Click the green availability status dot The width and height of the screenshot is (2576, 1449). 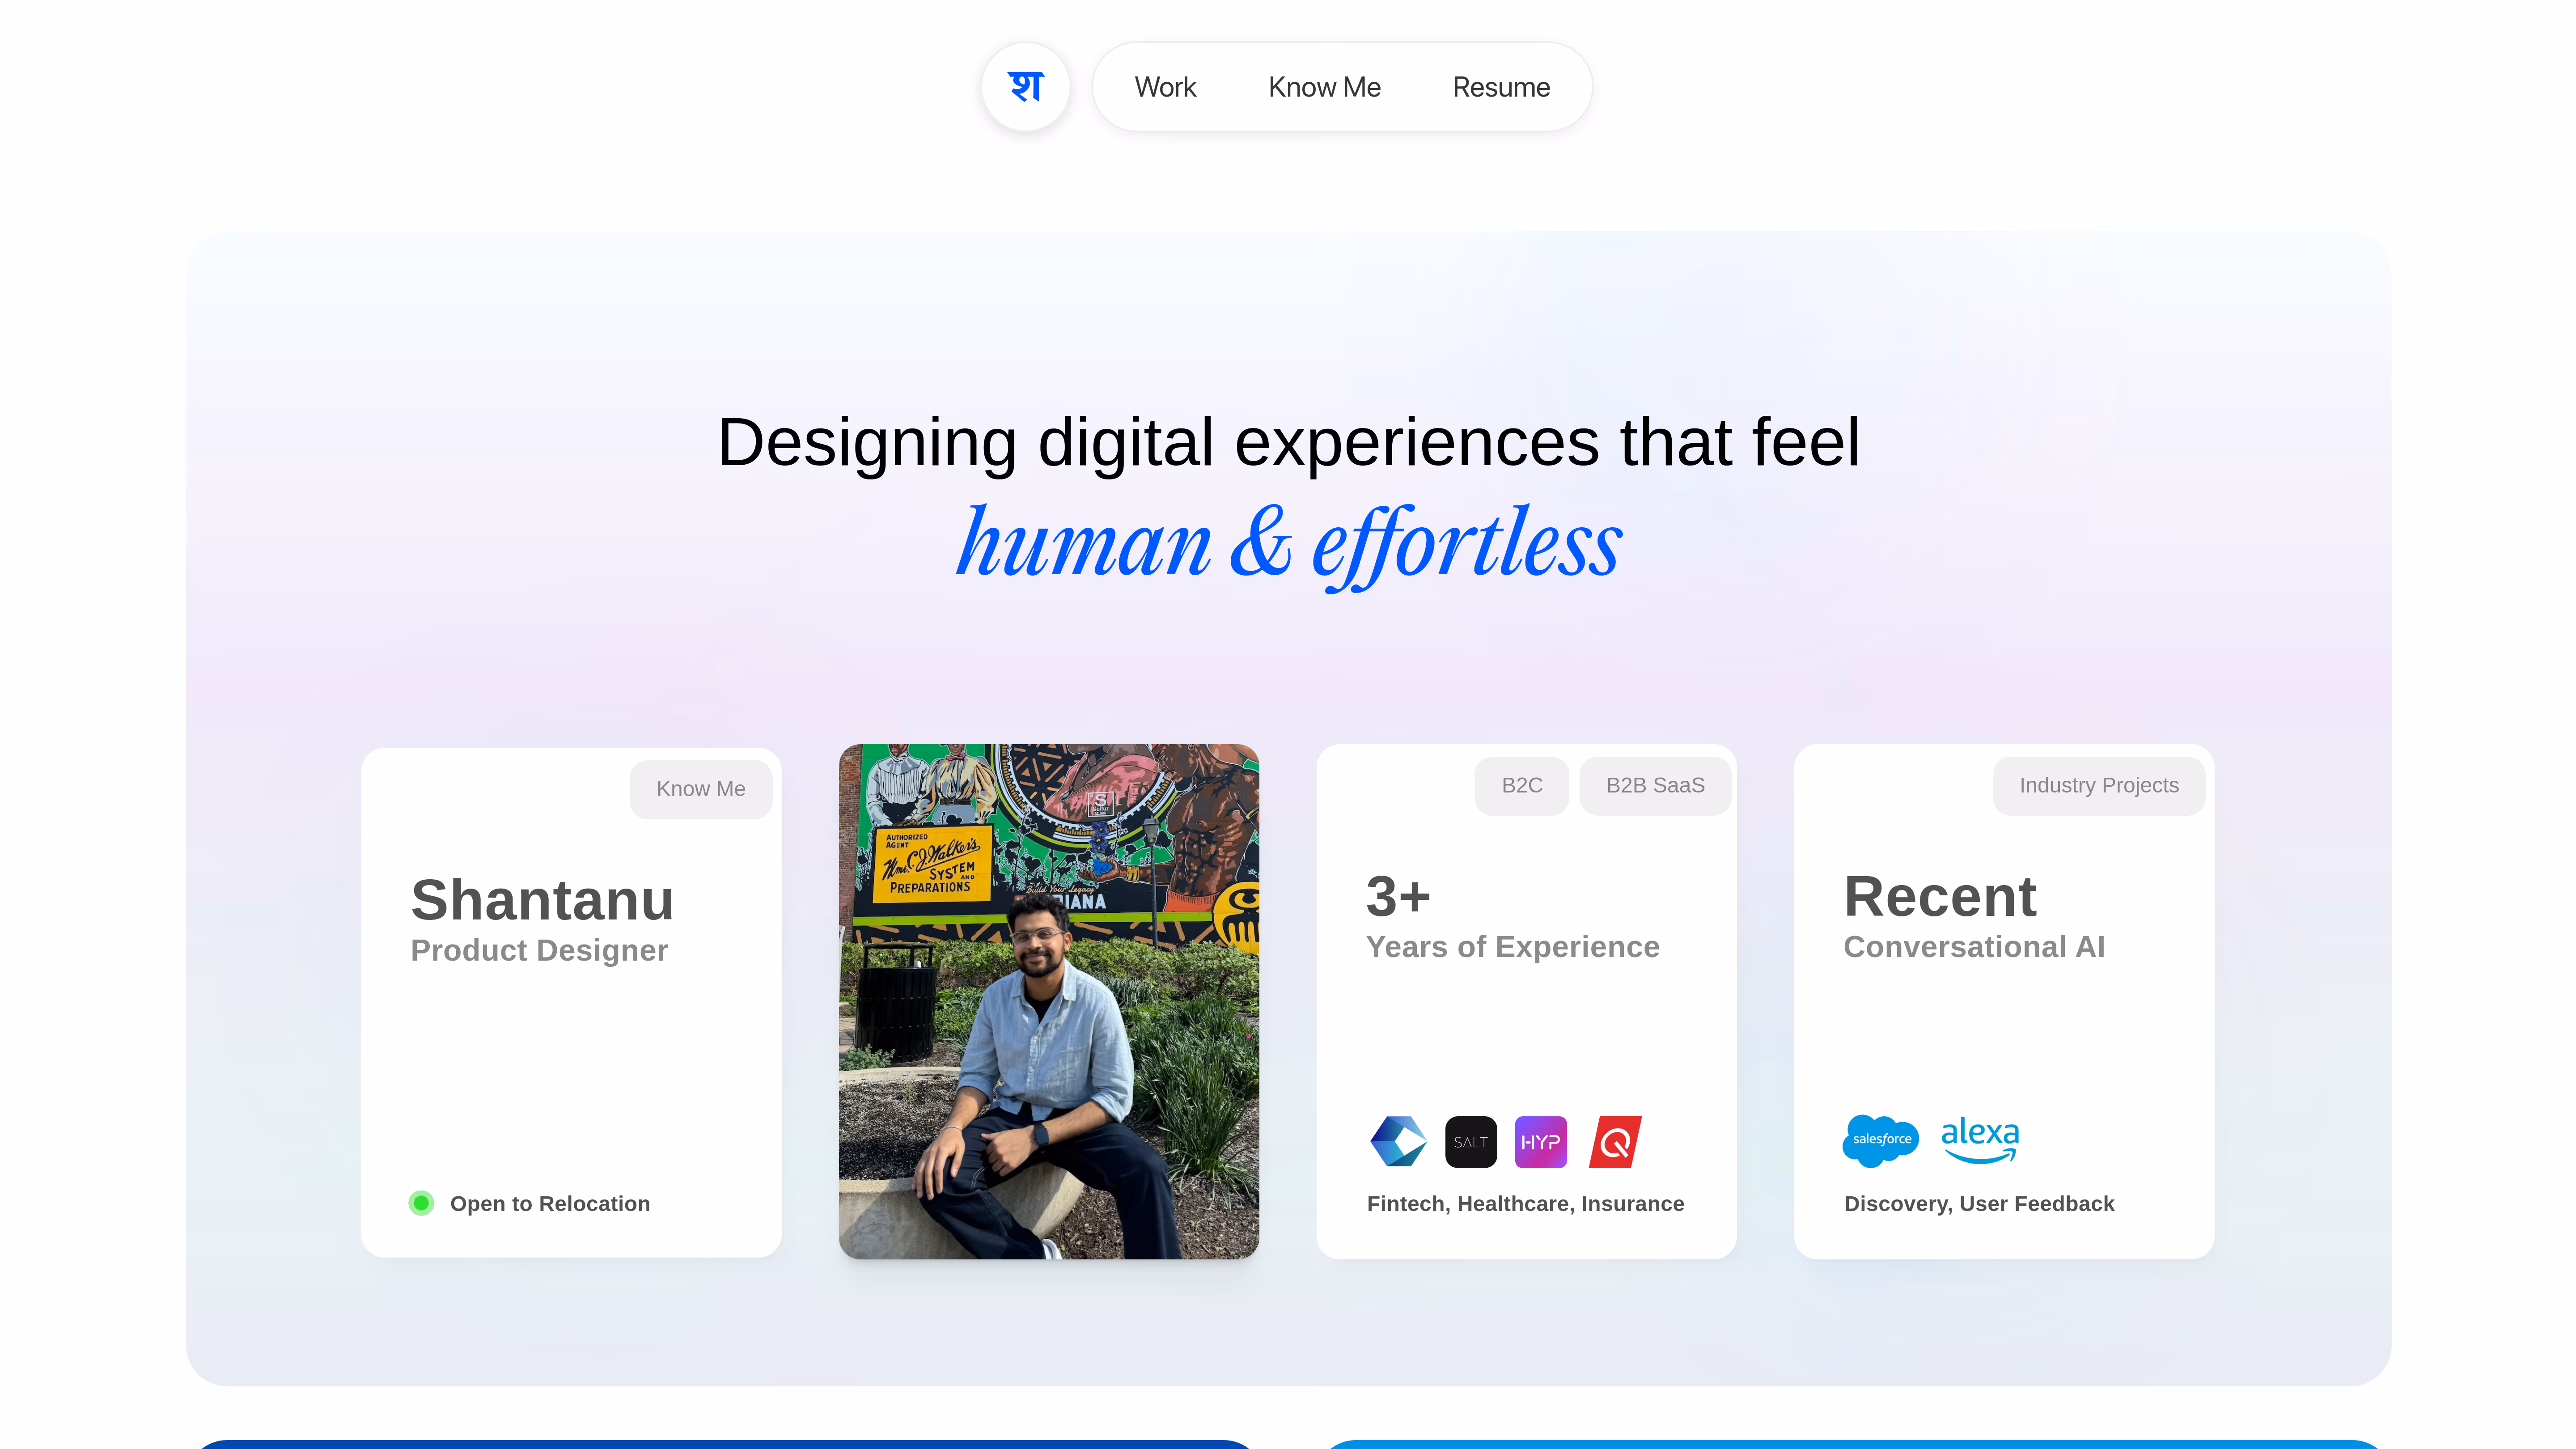click(x=421, y=1203)
